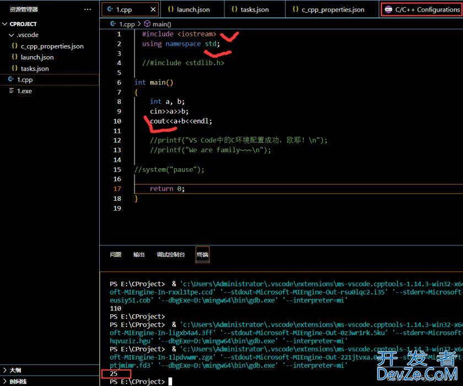Click the C++ file icon on 1.cpp tab
The width and height of the screenshot is (463, 386).
point(110,9)
